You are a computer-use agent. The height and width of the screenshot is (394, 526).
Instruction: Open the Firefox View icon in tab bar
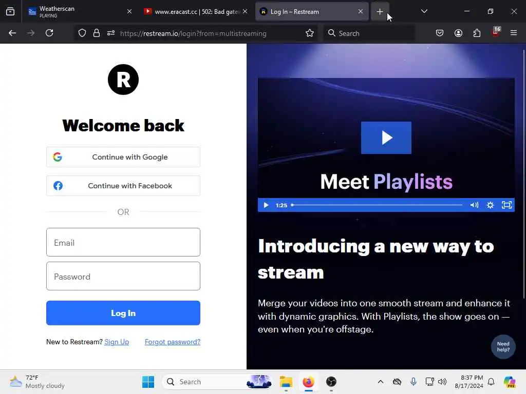point(10,11)
